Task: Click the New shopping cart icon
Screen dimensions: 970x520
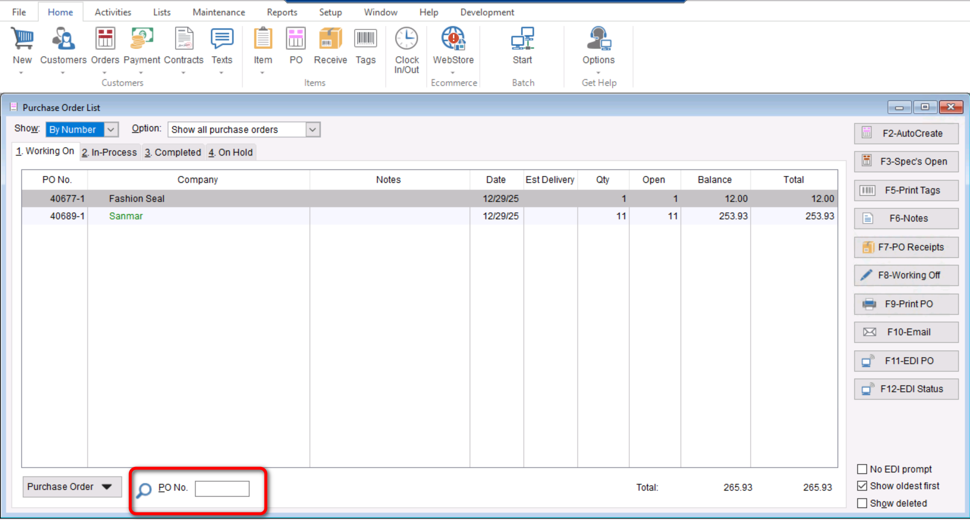Action: [x=22, y=40]
